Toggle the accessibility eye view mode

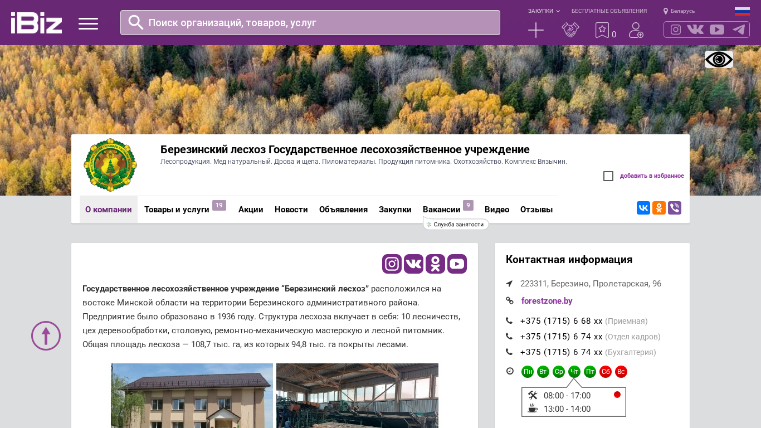(x=719, y=59)
